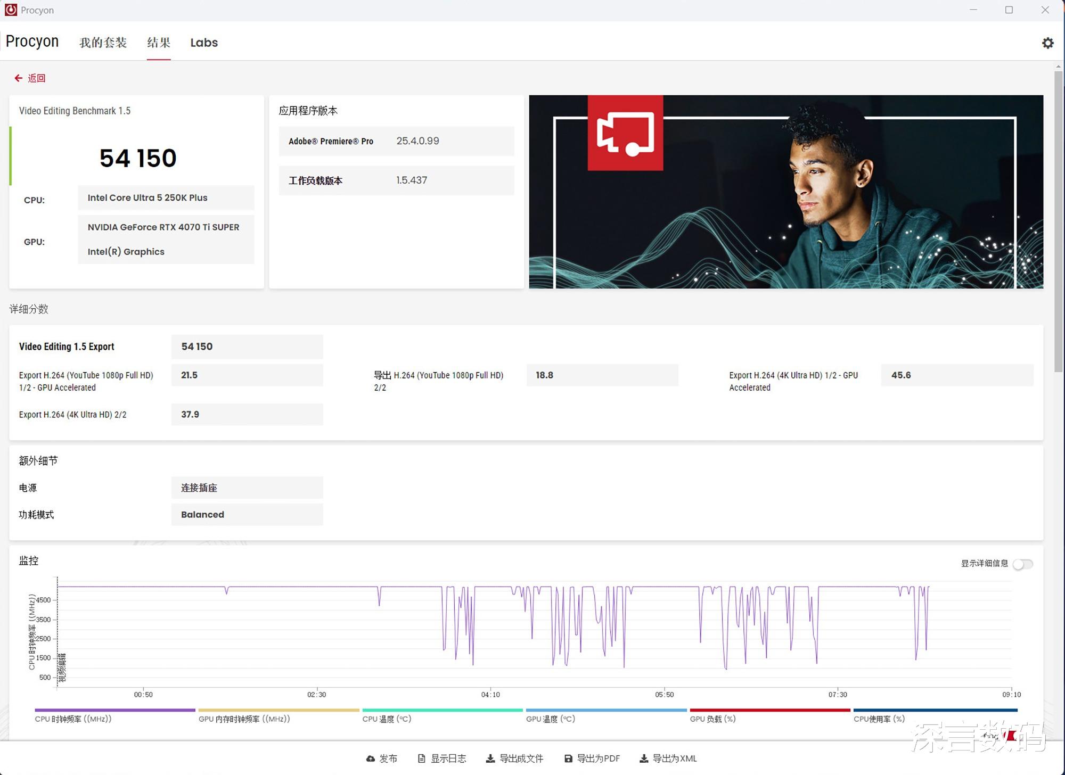Screen dimensions: 1065x775
Task: Switch to the 我的套装 tab
Action: click(103, 43)
